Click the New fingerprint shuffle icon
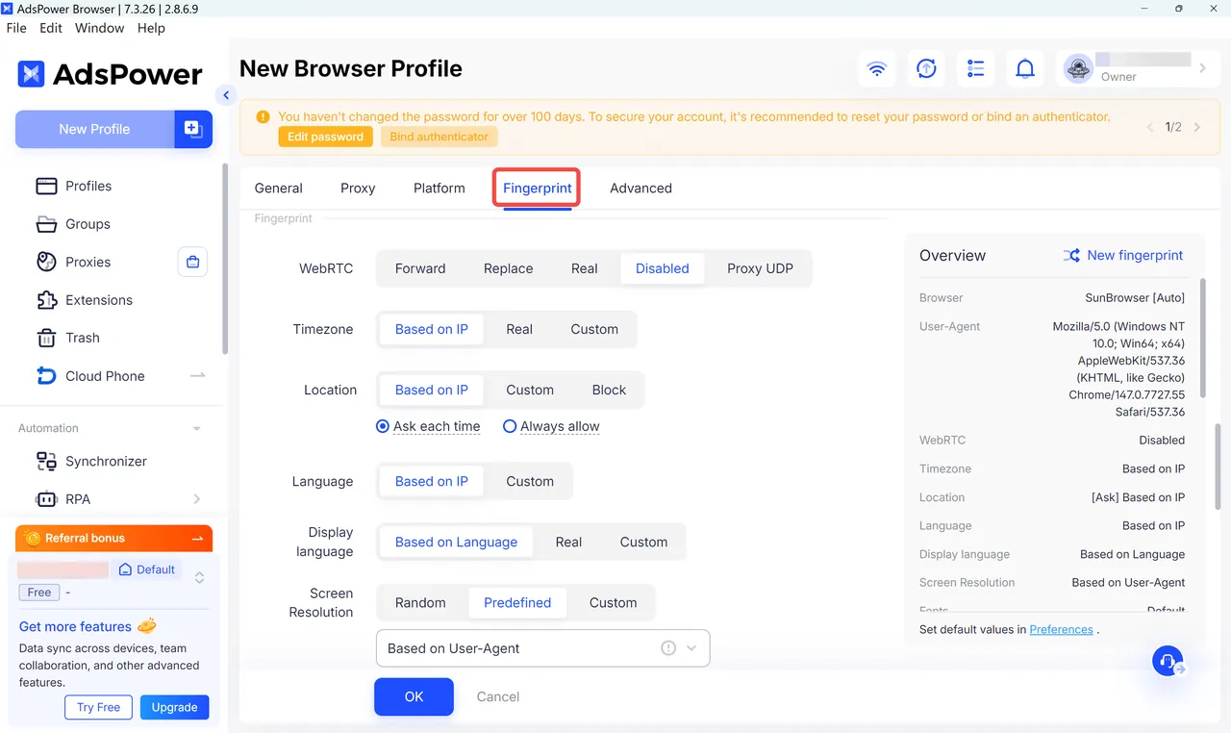1231x733 pixels. click(1071, 256)
